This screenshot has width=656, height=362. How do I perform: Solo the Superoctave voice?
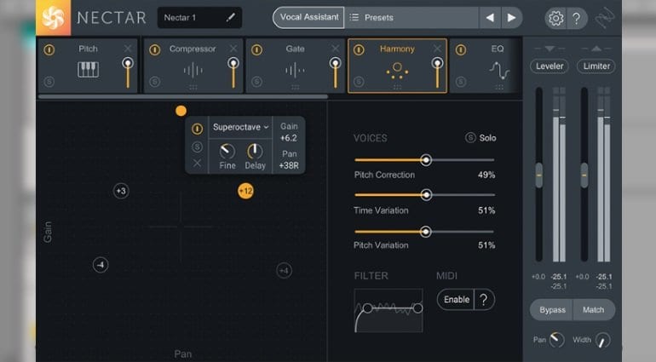(x=197, y=147)
